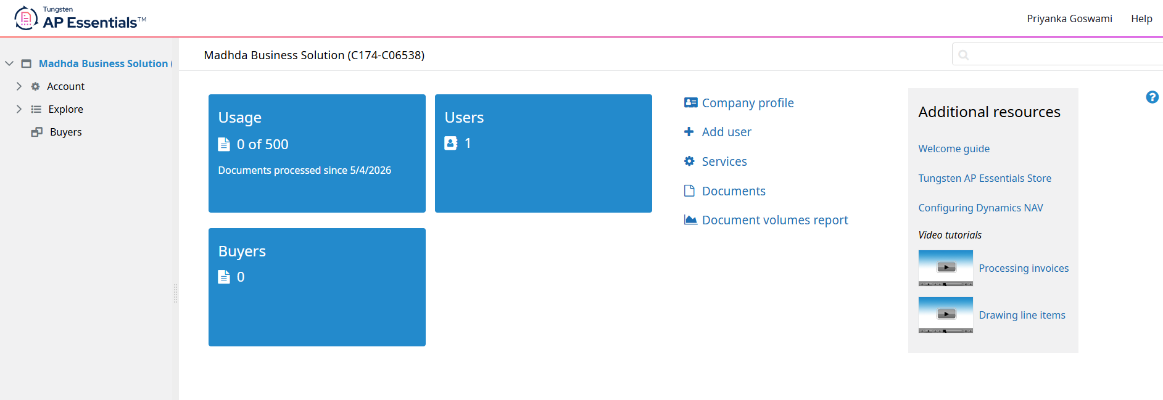This screenshot has height=400, width=1163.
Task: Click the 'Additional resources' heading
Action: coord(989,112)
